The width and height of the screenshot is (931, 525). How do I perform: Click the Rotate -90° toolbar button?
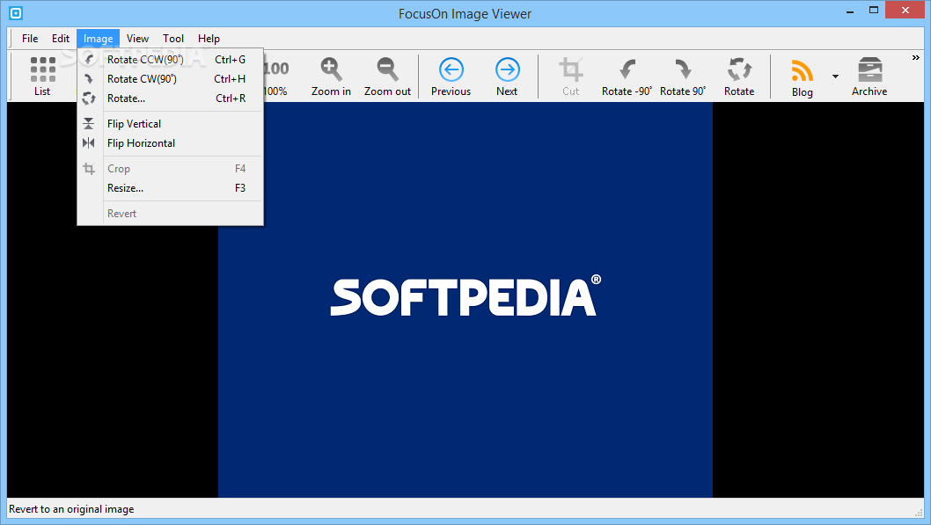pos(627,76)
